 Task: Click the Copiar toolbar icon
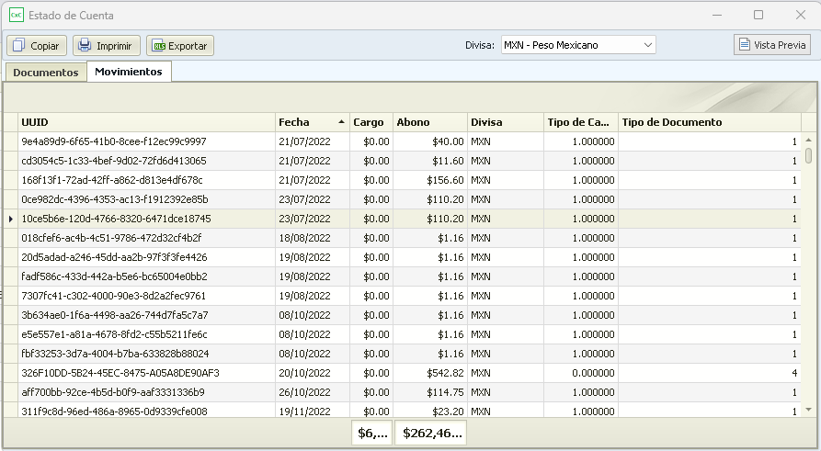coord(19,45)
